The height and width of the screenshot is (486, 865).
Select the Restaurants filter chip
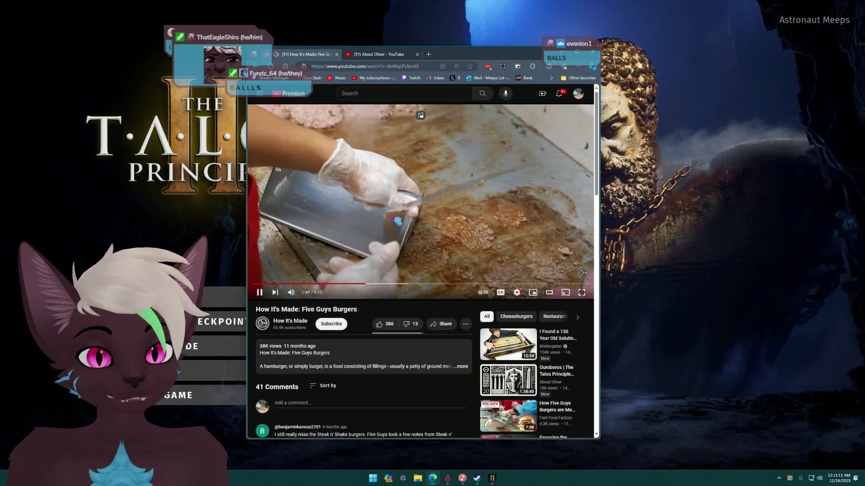point(555,316)
